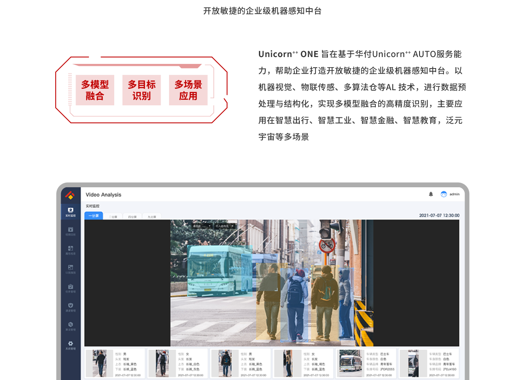Click the shield icon in the sidebar
Image resolution: width=525 pixels, height=380 pixels.
point(70,307)
